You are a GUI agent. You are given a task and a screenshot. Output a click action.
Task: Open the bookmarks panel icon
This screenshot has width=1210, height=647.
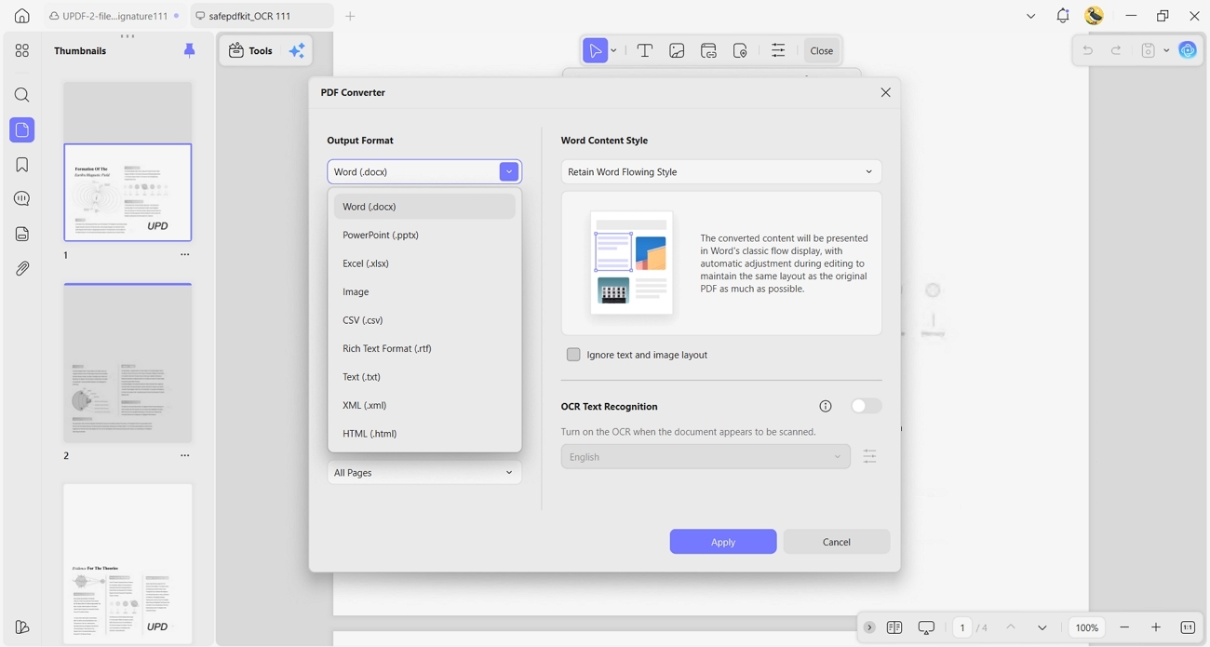[x=22, y=165]
